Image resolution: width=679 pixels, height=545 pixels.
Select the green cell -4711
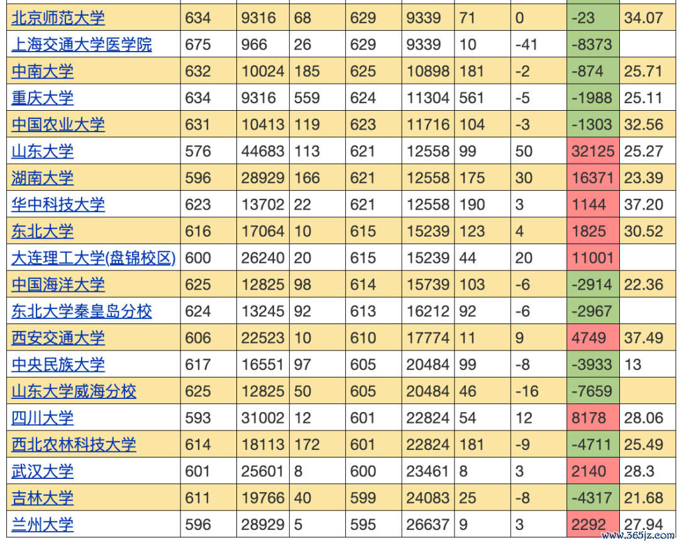(x=593, y=444)
